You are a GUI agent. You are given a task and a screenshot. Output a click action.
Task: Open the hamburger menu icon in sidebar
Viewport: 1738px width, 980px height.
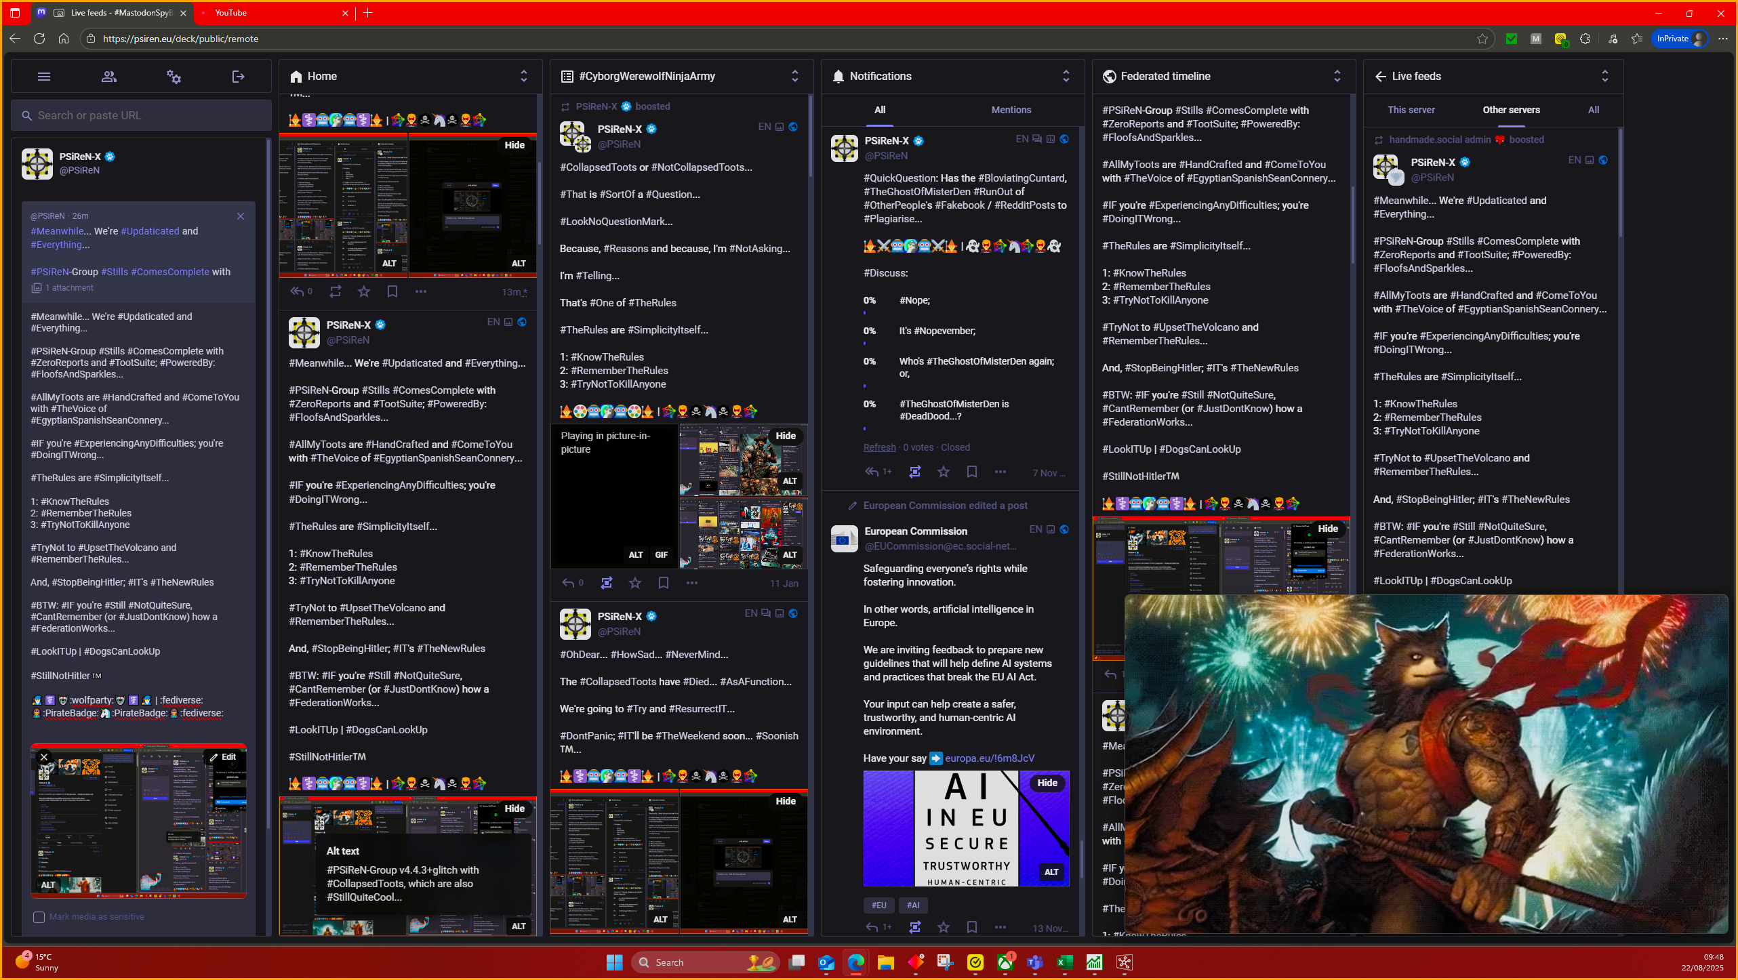point(44,77)
